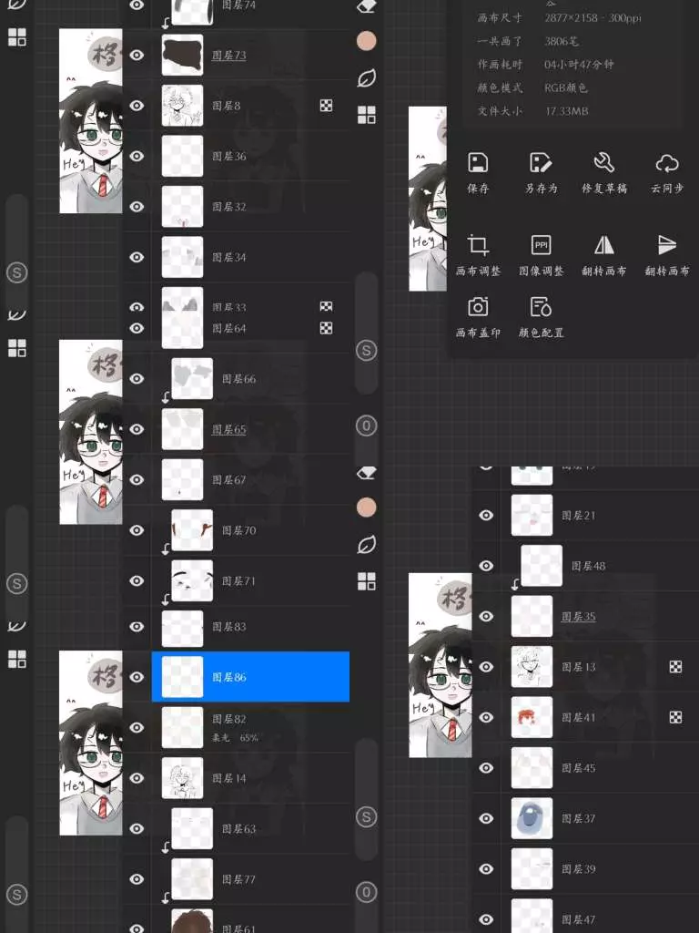Viewport: 699px width, 933px height.
Task: Toggle visibility of 图层73
Action: 137,56
